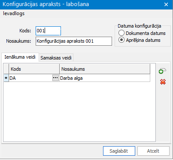Select the Darba alga cell
173x160 pixels.
point(105,78)
